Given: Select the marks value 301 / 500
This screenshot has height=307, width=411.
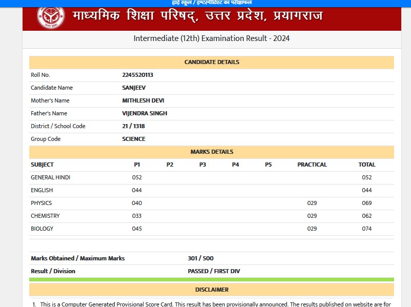Looking at the screenshot, I should pyautogui.click(x=201, y=258).
